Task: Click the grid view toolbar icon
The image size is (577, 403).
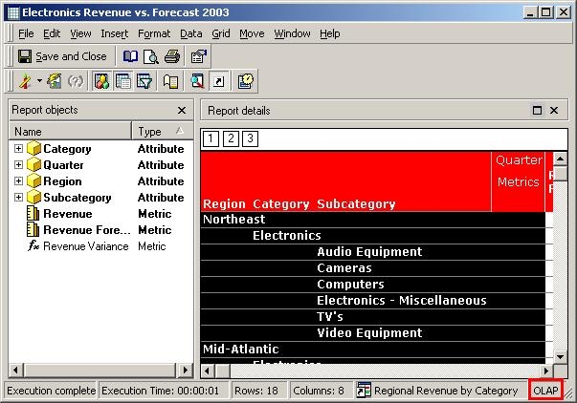Action: tap(123, 81)
